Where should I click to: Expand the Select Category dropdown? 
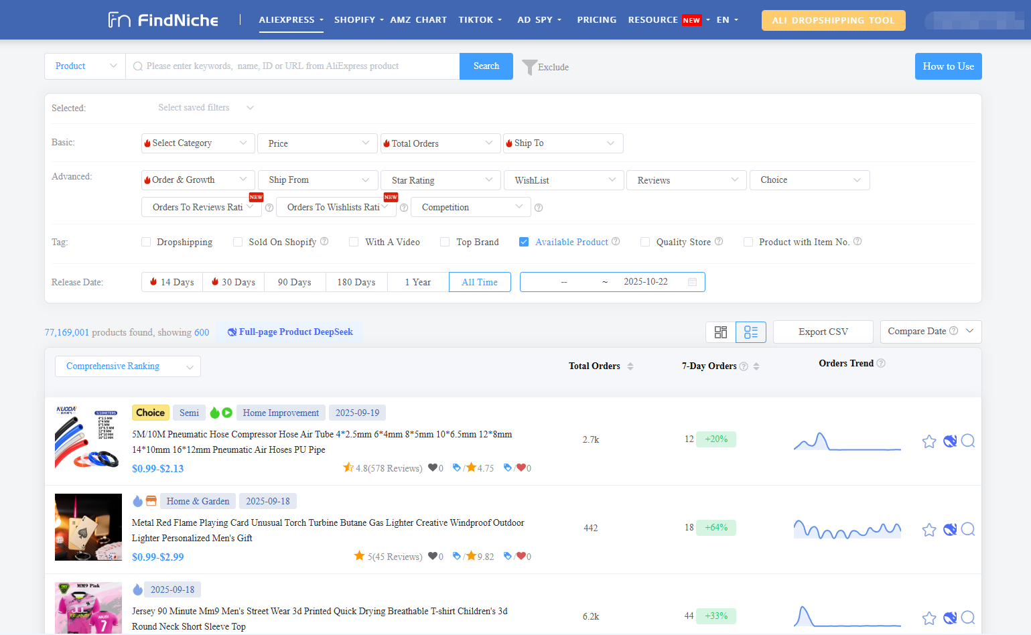point(198,143)
